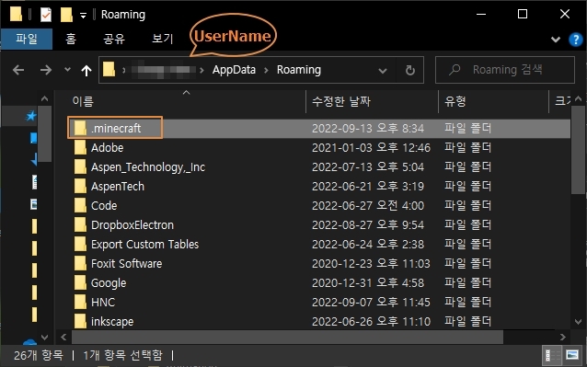Click the Quick access star in the navigation pane
The image size is (587, 367).
pos(30,116)
